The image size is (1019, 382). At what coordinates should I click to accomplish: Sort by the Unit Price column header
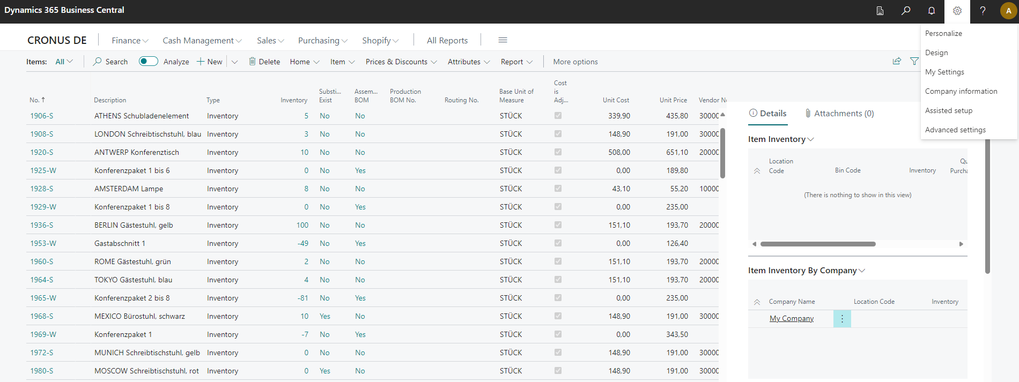673,100
